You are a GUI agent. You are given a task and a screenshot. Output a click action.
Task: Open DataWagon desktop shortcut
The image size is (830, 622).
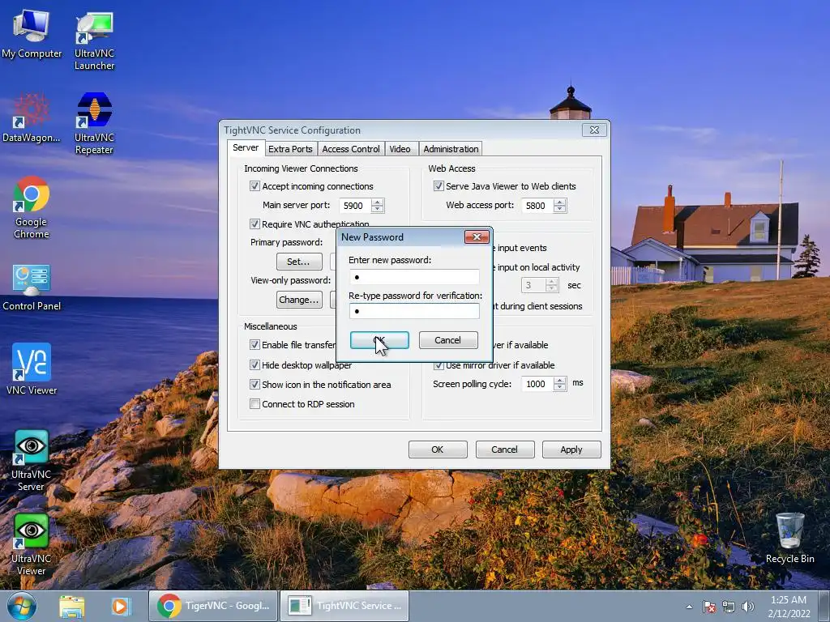(32, 118)
